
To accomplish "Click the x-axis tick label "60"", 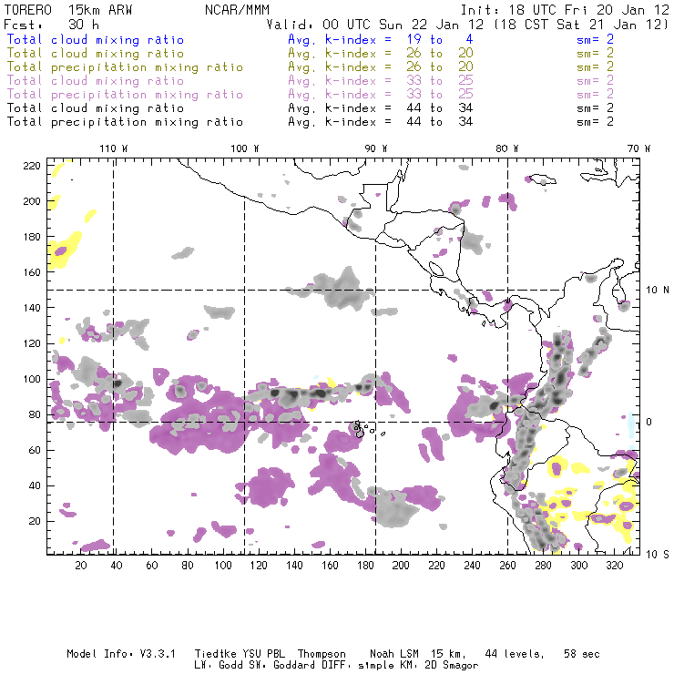I will coord(152,566).
